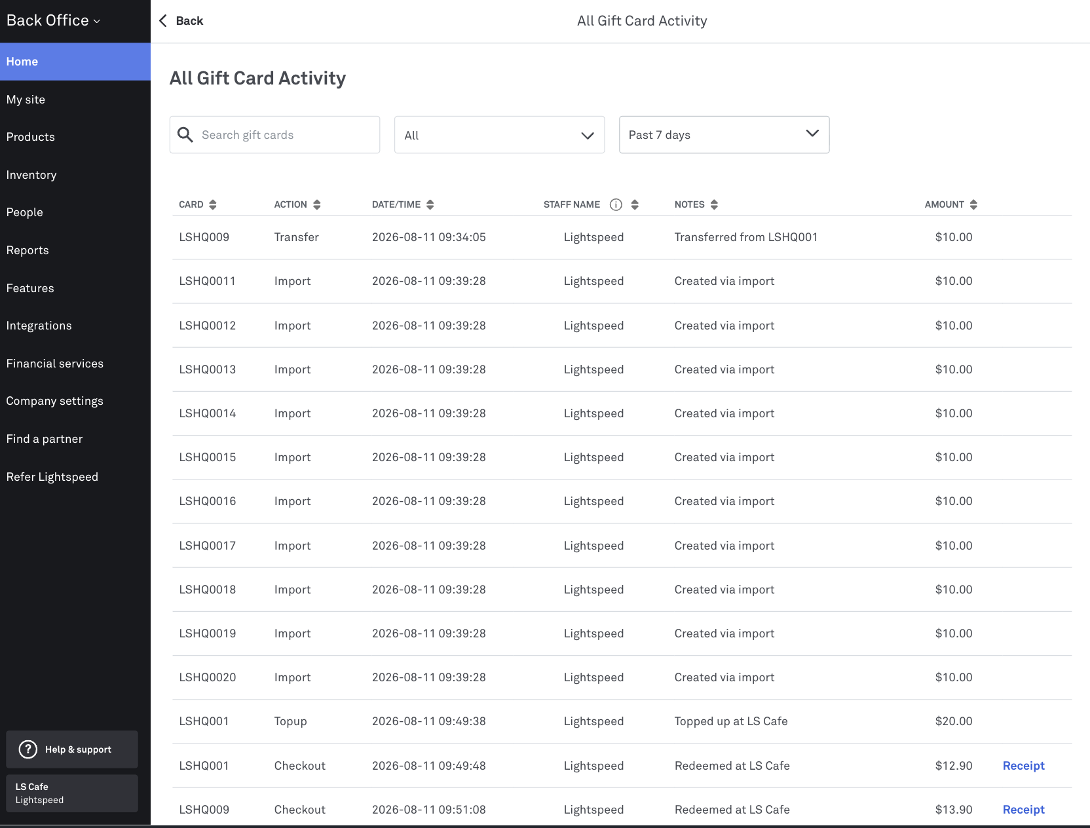Click the All Gift Card Activity page heading
This screenshot has height=828, width=1090.
point(257,79)
